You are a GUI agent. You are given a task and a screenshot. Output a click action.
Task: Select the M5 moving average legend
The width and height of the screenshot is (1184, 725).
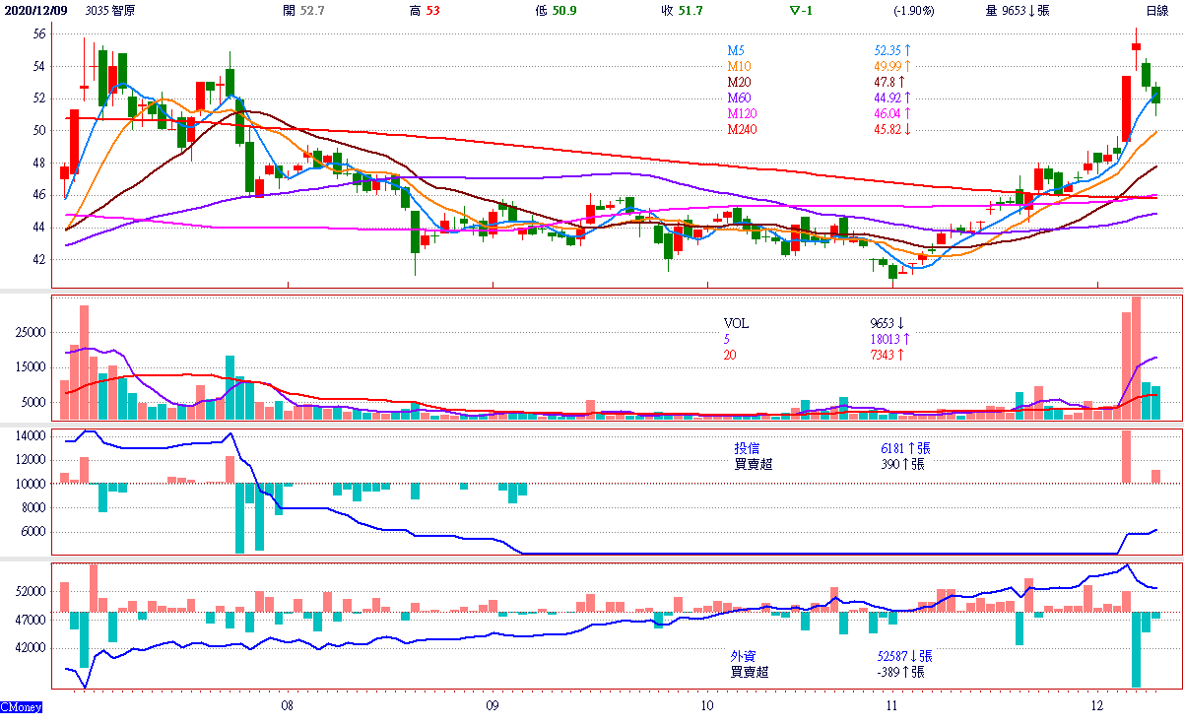(737, 50)
